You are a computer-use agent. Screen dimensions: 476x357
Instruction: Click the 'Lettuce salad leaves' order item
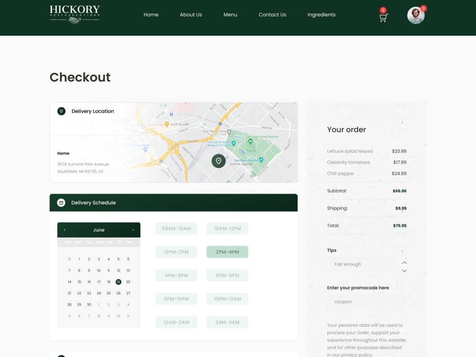(350, 151)
